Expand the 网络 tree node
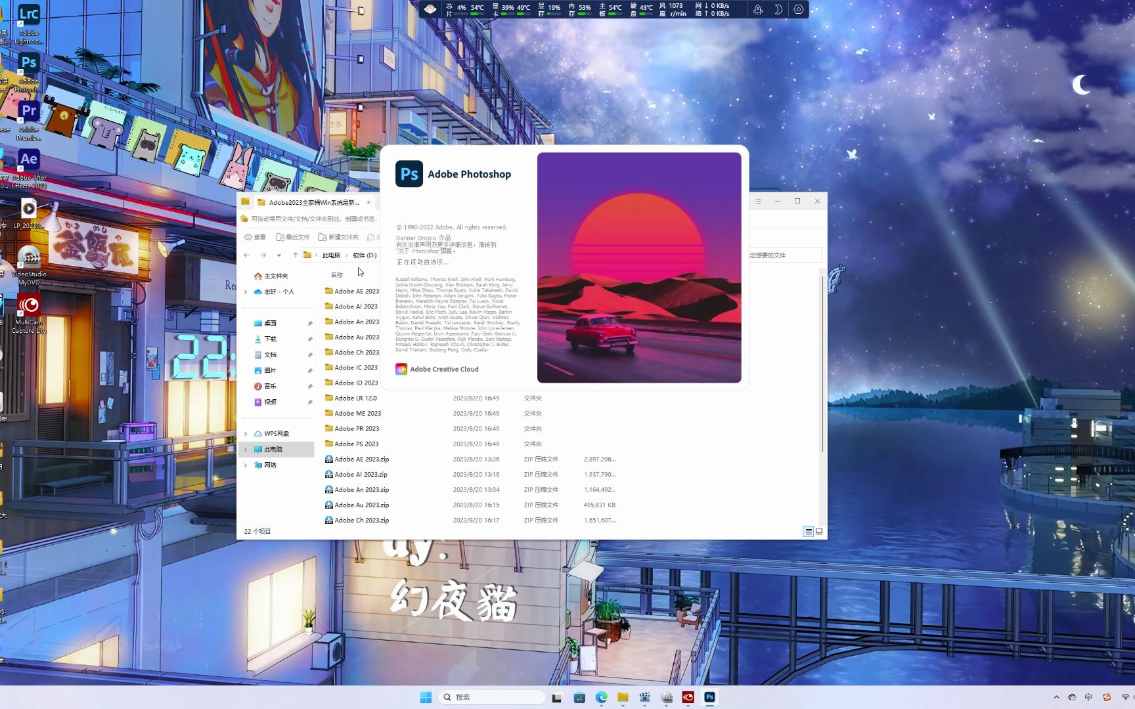 pyautogui.click(x=246, y=465)
